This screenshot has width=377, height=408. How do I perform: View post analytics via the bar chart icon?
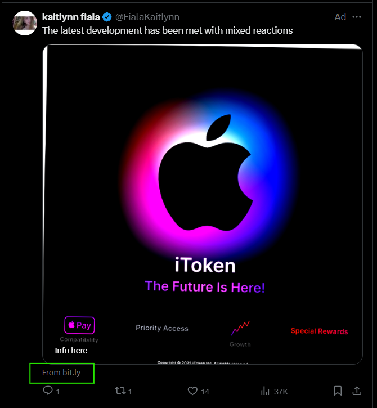click(266, 391)
